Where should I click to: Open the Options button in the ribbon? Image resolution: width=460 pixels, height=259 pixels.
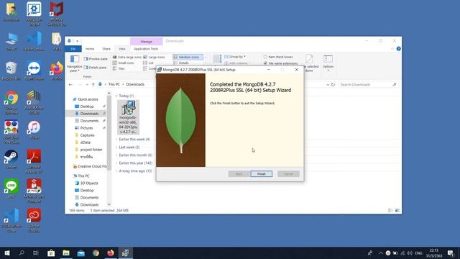tap(328, 63)
